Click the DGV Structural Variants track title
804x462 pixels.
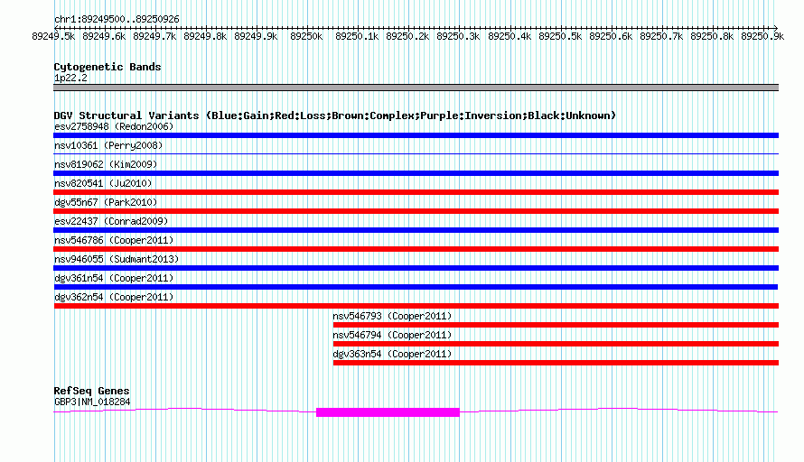tap(335, 115)
